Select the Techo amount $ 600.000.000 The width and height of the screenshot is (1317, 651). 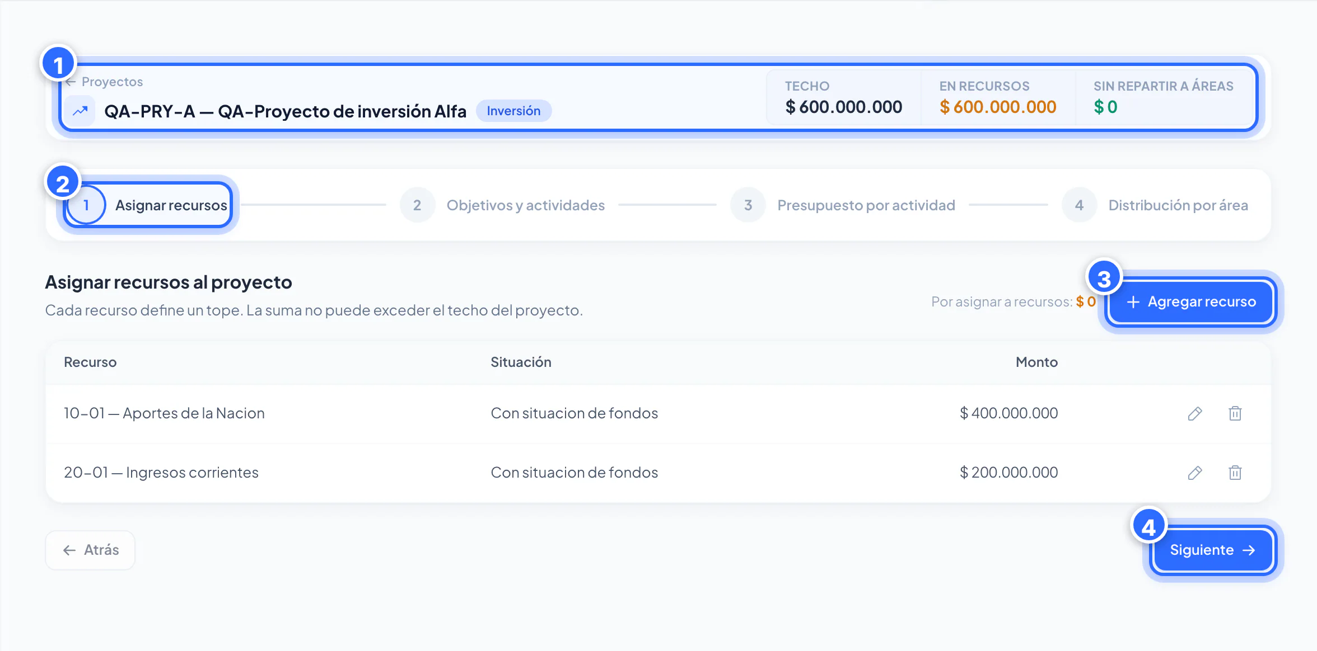coord(844,107)
